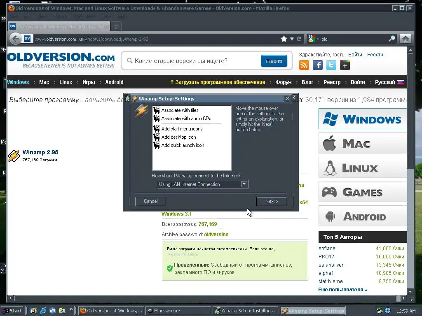Open the Игры navigation menu item
Viewport: 422px width, 316px height.
[89, 82]
